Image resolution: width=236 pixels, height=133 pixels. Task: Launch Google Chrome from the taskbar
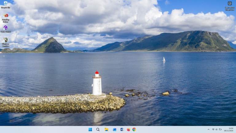tap(134, 130)
